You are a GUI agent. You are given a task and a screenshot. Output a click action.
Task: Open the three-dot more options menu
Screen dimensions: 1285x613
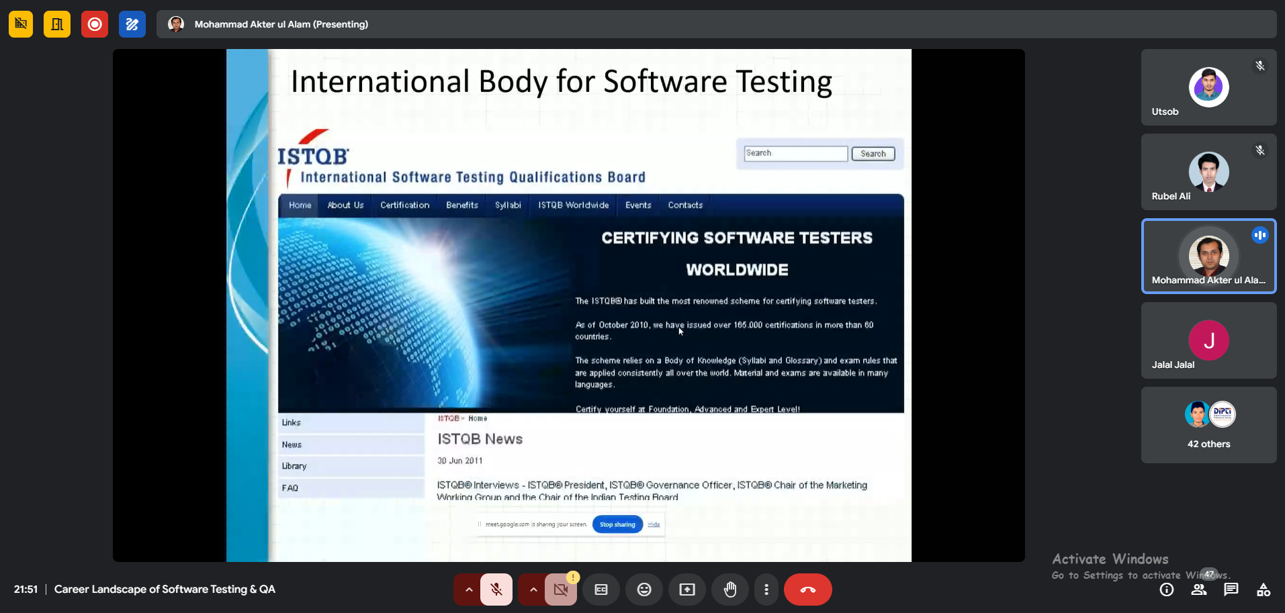[766, 590]
